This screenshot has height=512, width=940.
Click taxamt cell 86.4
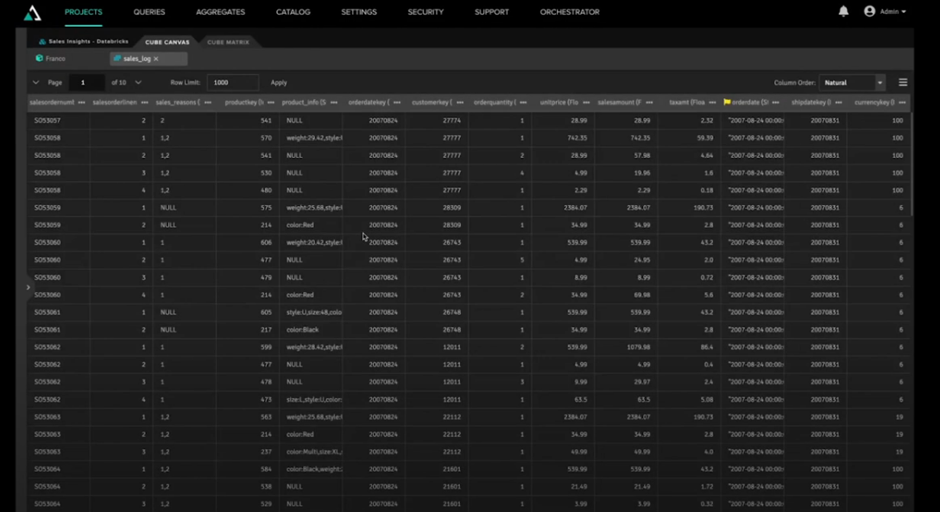pyautogui.click(x=689, y=347)
